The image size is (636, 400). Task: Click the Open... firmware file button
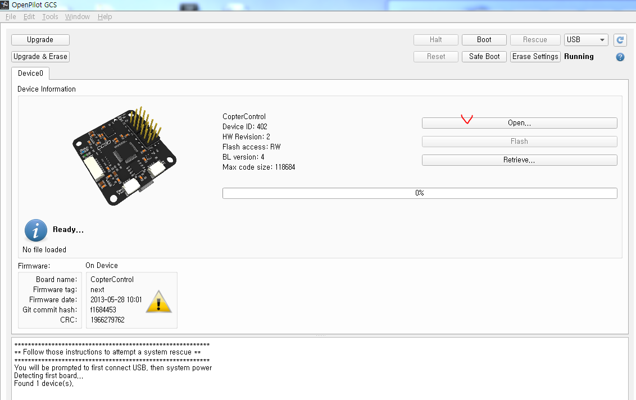519,123
